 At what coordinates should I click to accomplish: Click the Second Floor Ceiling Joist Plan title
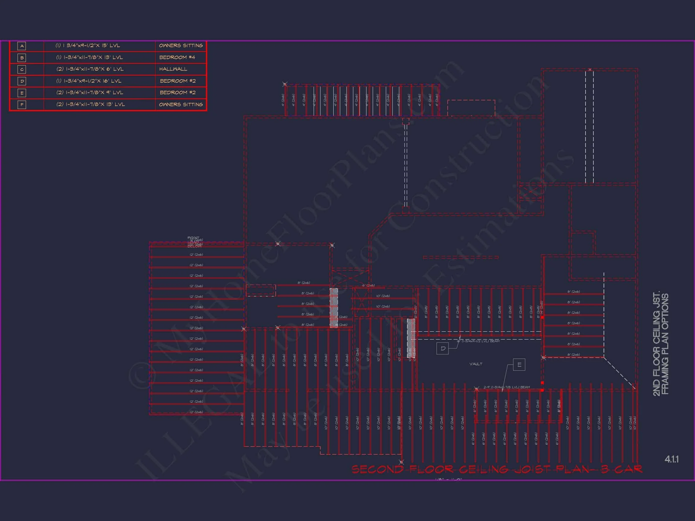(497, 469)
